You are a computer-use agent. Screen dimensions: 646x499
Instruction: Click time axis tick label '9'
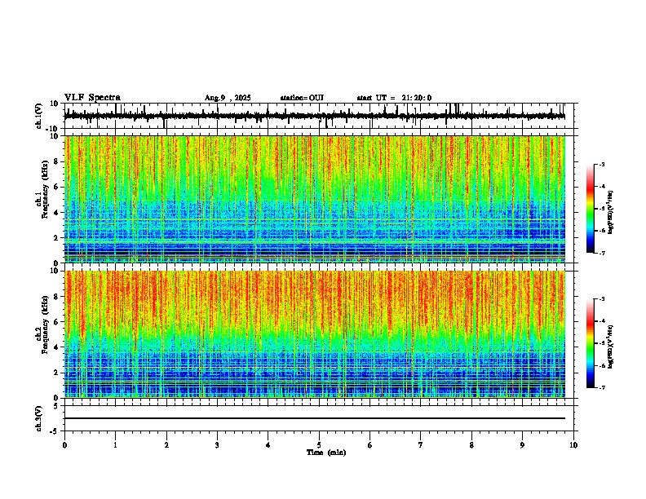[x=522, y=445]
